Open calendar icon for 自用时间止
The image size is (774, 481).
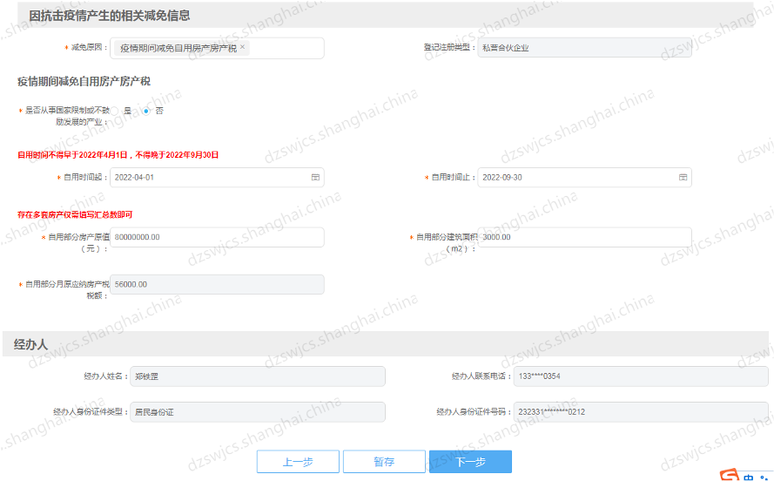683,177
